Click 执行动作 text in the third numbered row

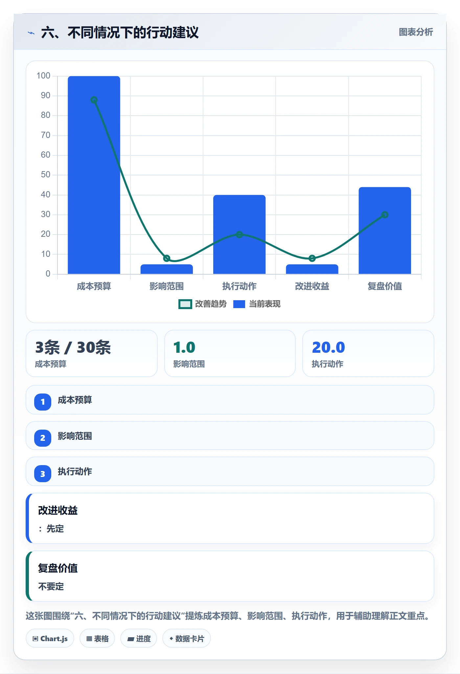(75, 472)
